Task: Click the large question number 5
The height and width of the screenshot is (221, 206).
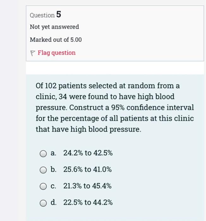Action: 59,15
